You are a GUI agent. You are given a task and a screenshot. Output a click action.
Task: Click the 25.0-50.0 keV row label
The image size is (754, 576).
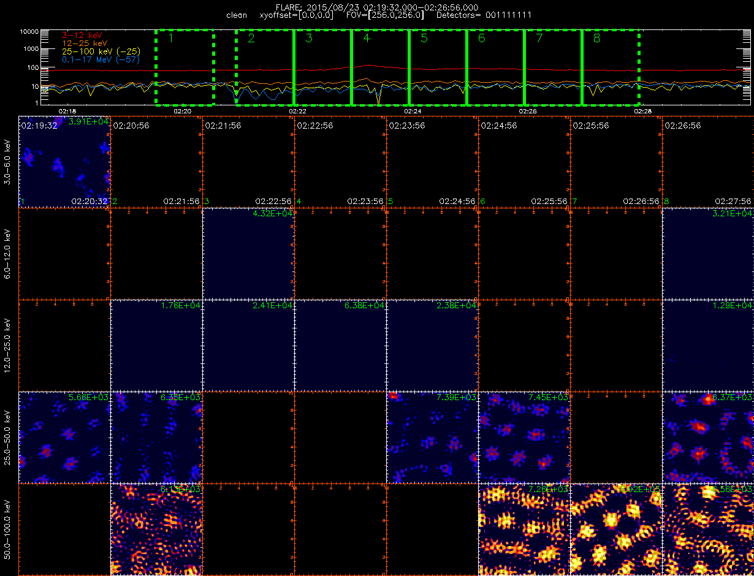(x=7, y=438)
